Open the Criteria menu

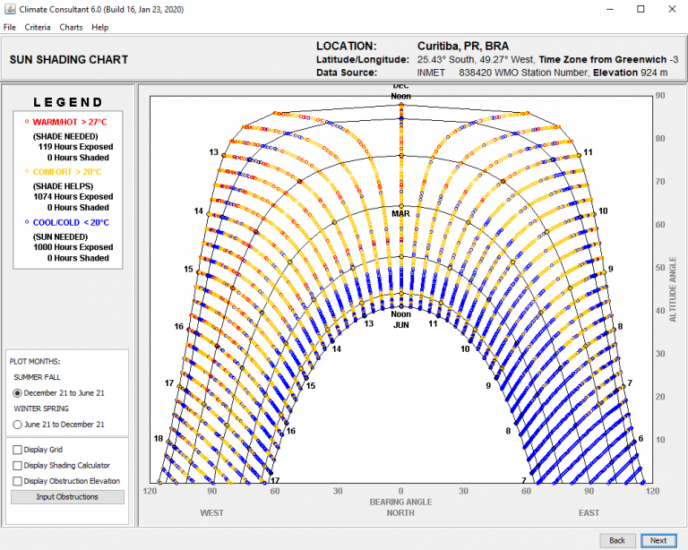38,27
